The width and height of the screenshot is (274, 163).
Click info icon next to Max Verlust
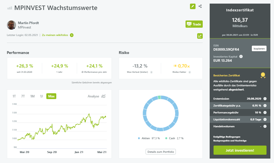click(151, 72)
